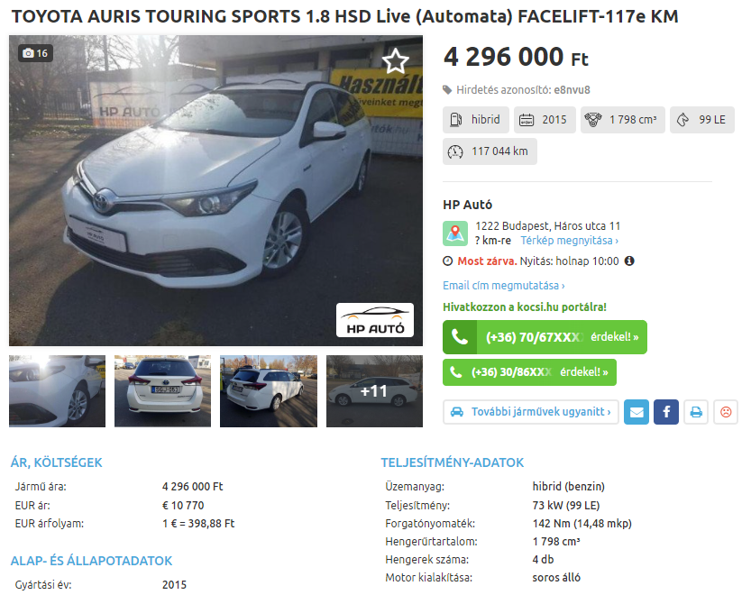Open the rear three-quarter view thumbnail
Viewport: 751px width, 595px height.
point(269,391)
